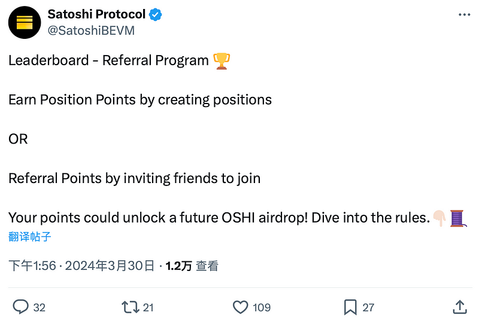
Task: Click the trophy emoji after Referral Program
Action: [222, 61]
